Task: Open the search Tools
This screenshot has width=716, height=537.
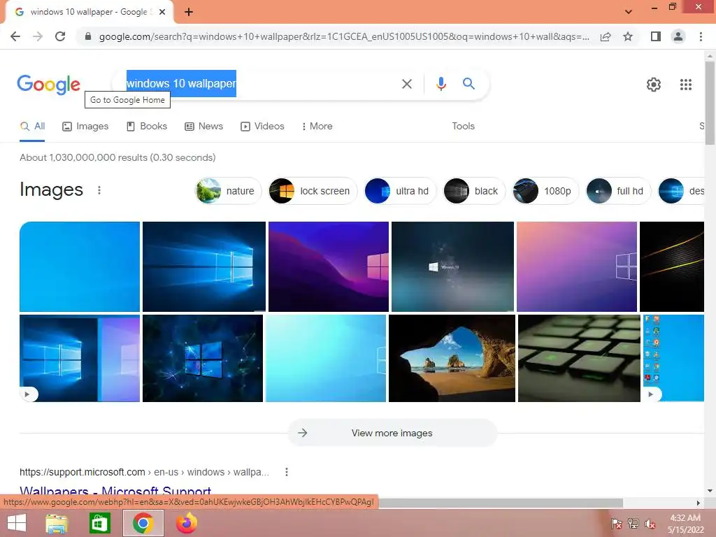Action: point(463,127)
